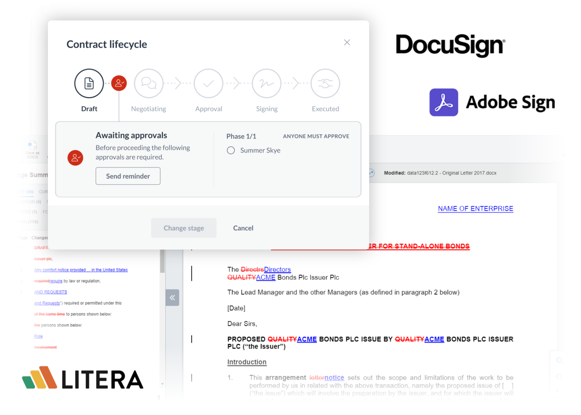
Task: Select the AND REQUESTS change entry
Action: pos(51,292)
